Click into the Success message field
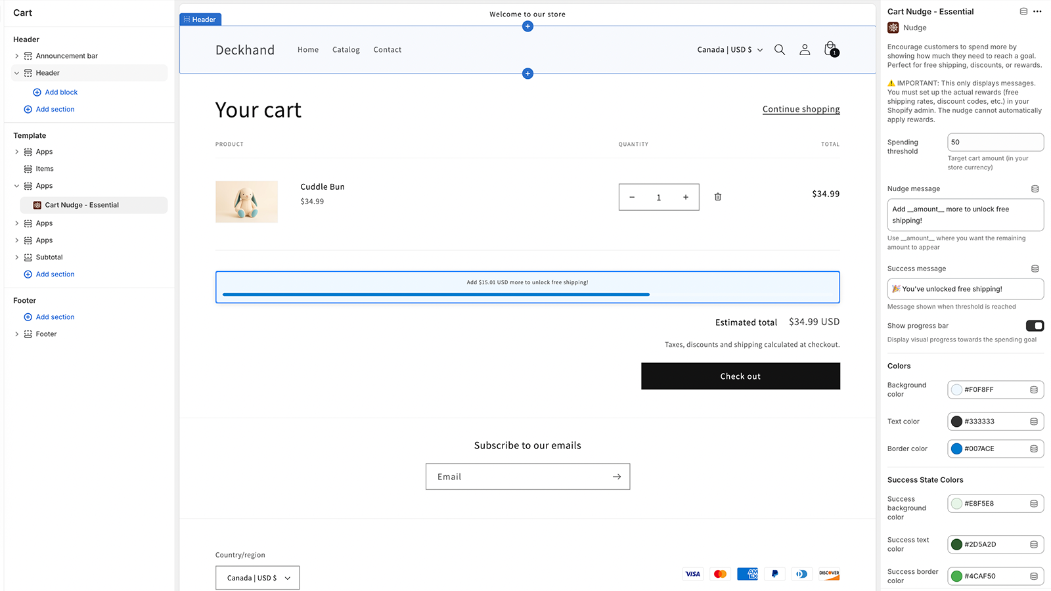 click(965, 289)
